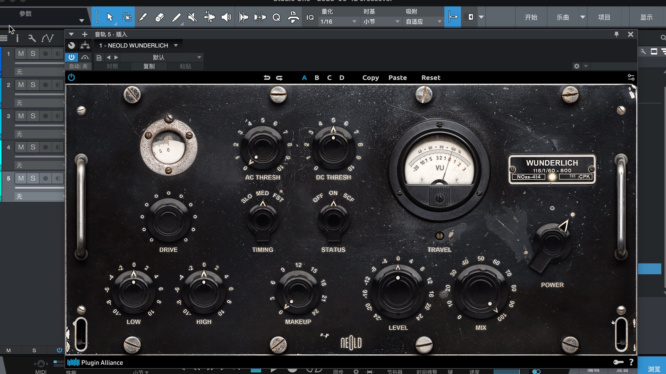Open dropdown arrow next to 乐曲
This screenshot has width=666, height=374.
583,17
